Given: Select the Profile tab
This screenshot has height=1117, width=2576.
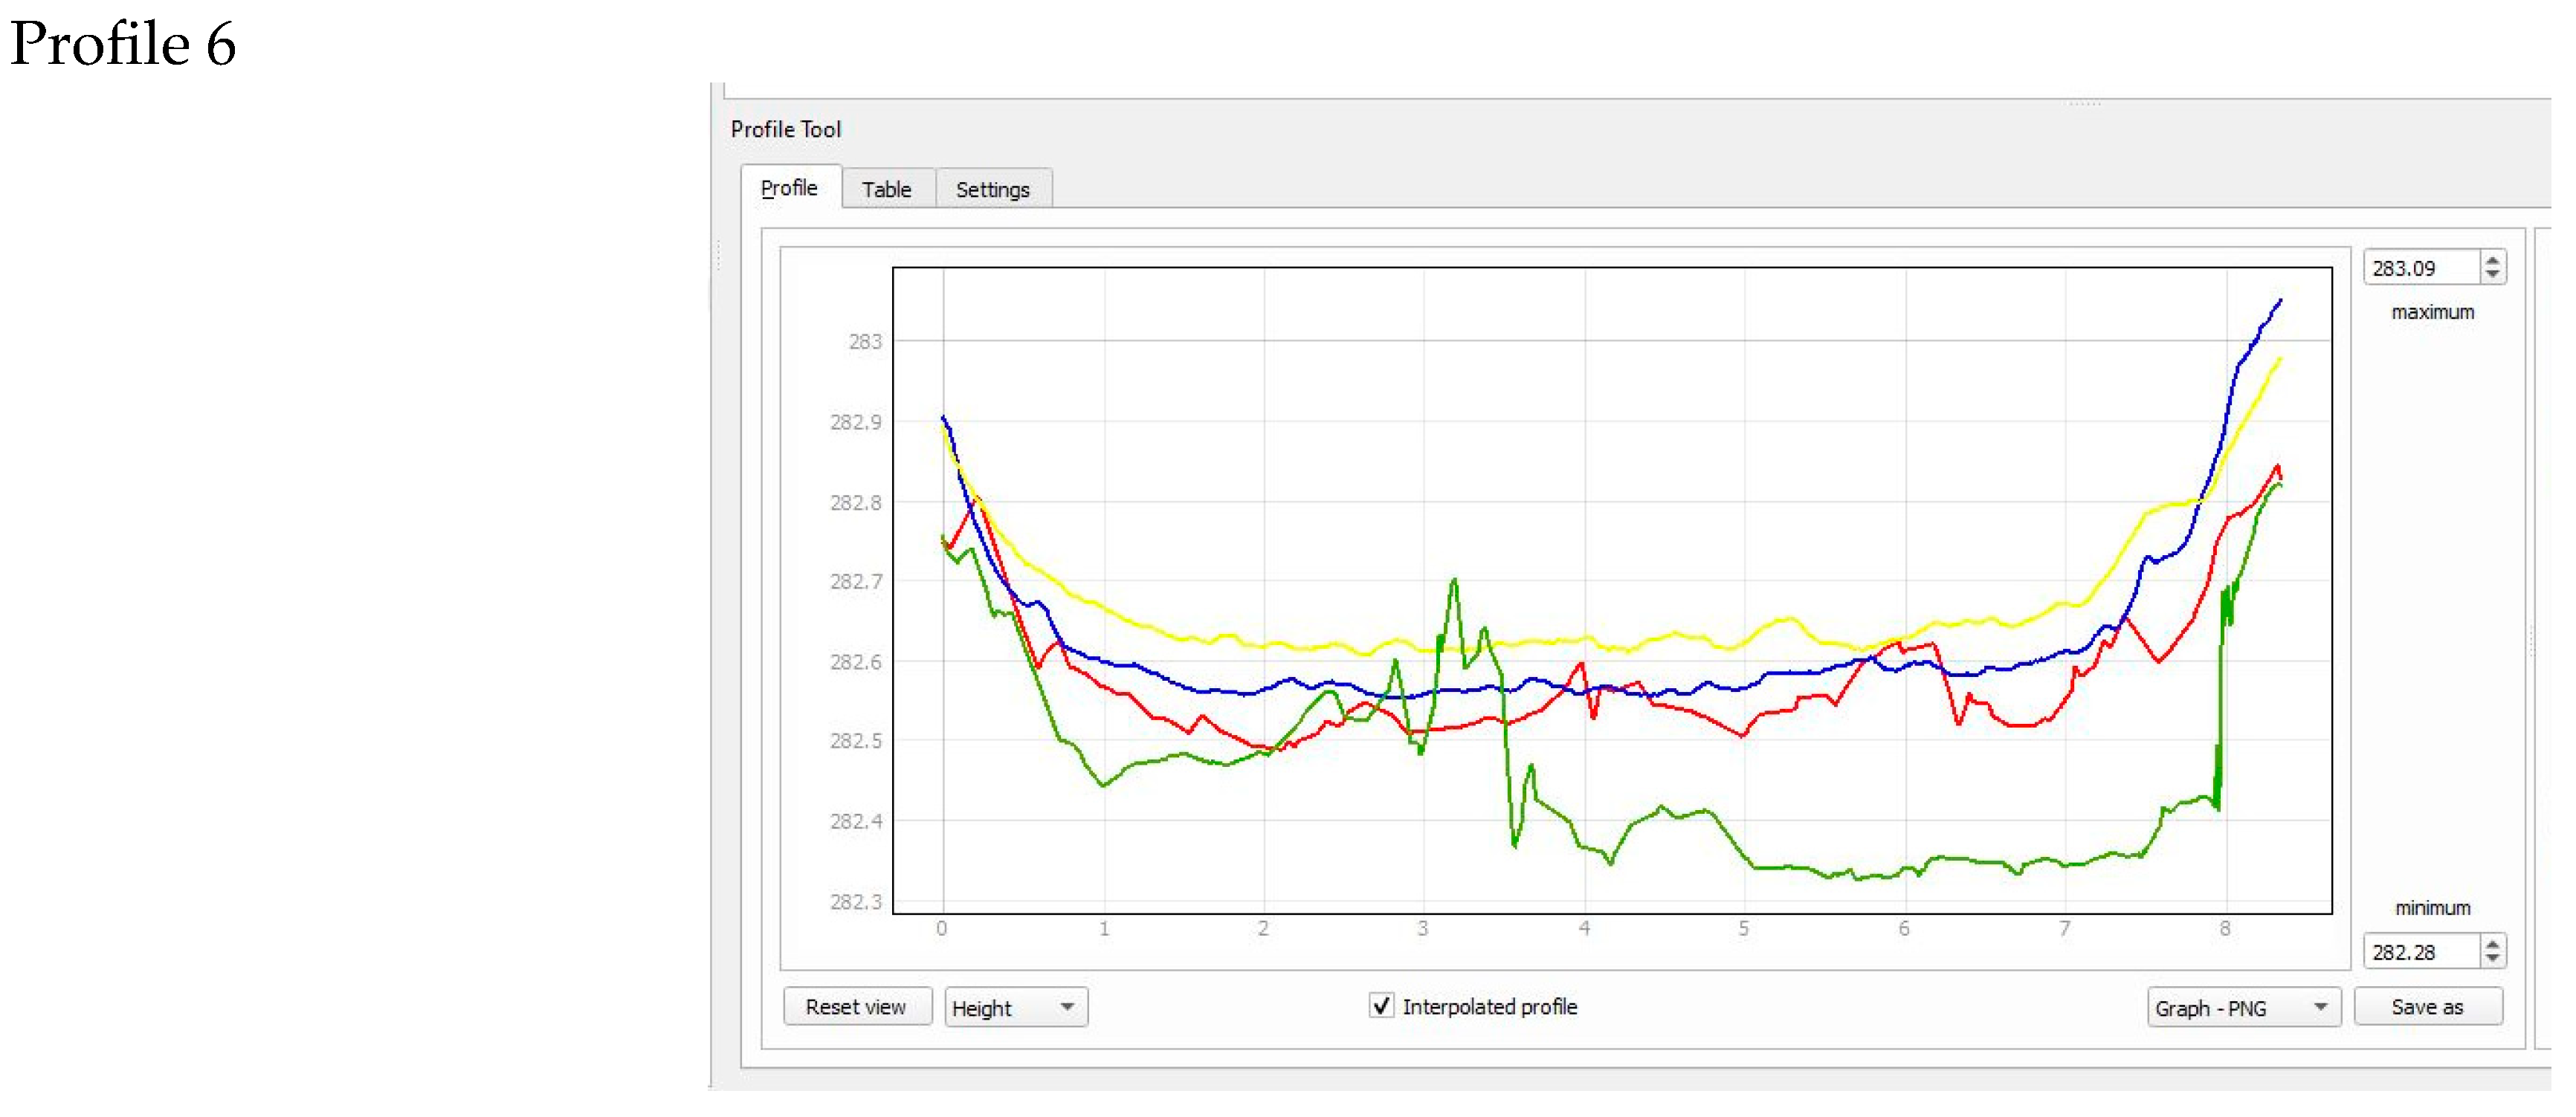Looking at the screenshot, I should tap(789, 188).
